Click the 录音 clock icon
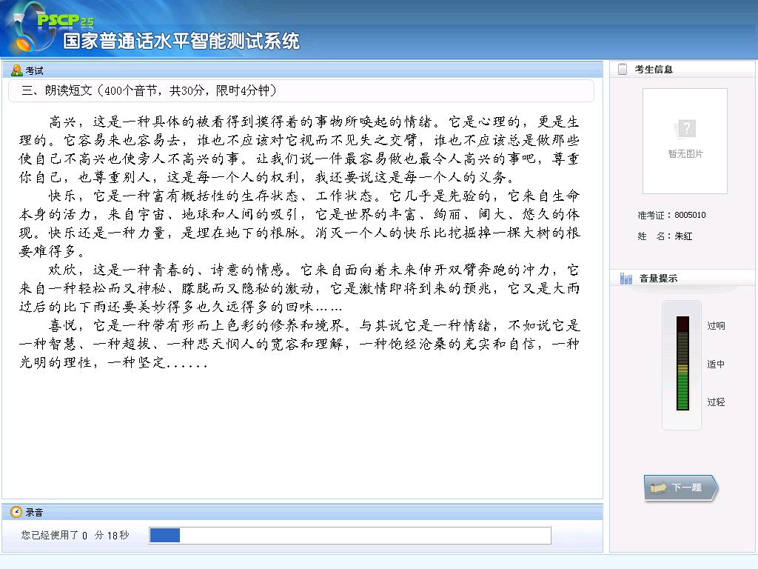The image size is (758, 569). coord(16,512)
